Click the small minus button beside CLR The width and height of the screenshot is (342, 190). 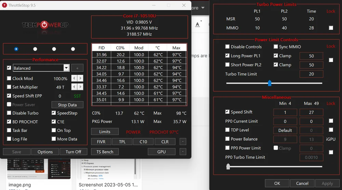(183, 141)
